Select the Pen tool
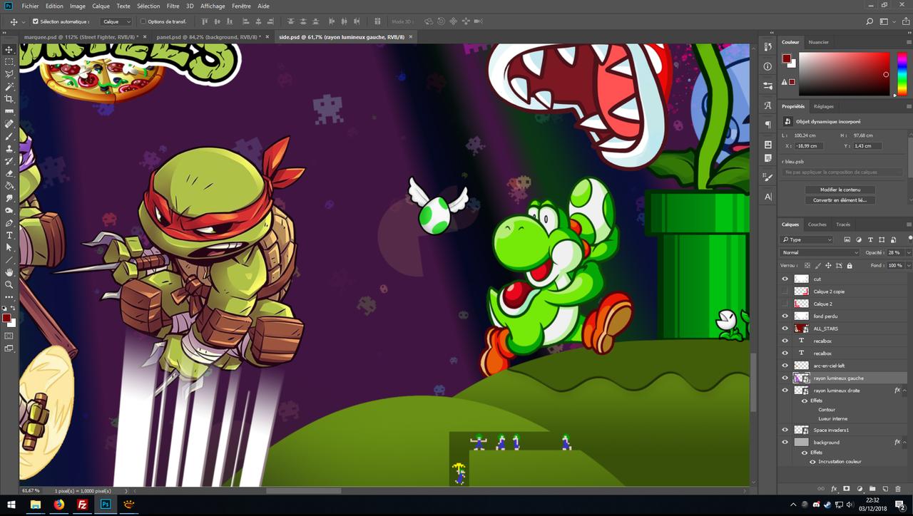The width and height of the screenshot is (913, 516). [x=9, y=223]
